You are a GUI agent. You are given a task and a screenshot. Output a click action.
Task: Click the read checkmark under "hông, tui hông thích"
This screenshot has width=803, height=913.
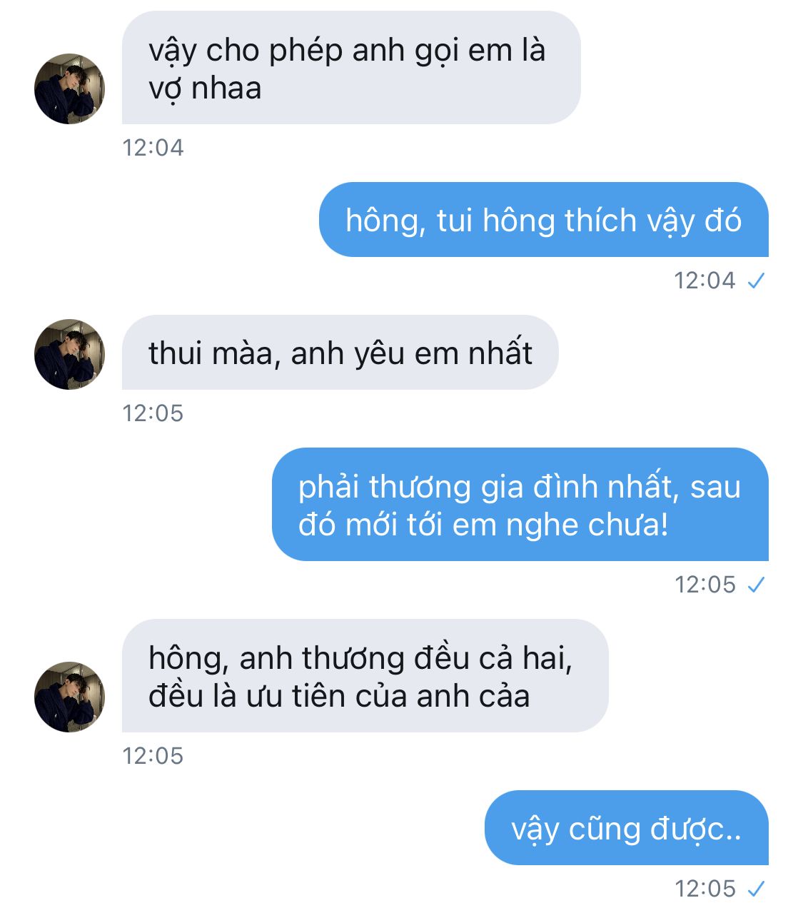point(756,281)
